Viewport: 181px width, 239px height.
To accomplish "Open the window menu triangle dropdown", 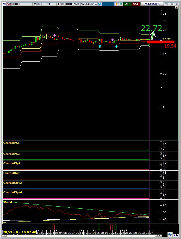I will [x=166, y=4].
